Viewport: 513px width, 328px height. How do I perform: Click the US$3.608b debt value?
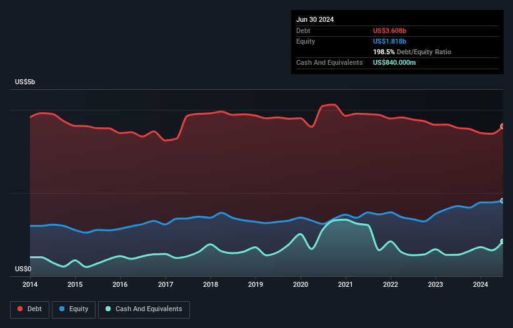pos(390,31)
